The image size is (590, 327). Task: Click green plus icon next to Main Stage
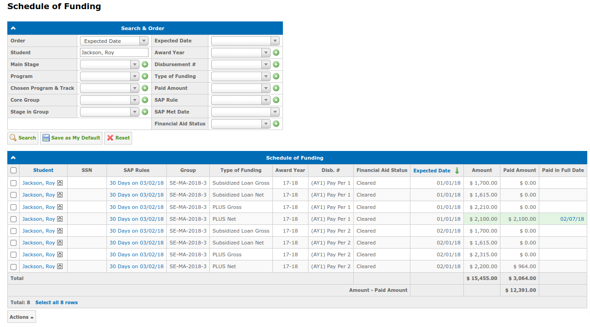coord(145,64)
